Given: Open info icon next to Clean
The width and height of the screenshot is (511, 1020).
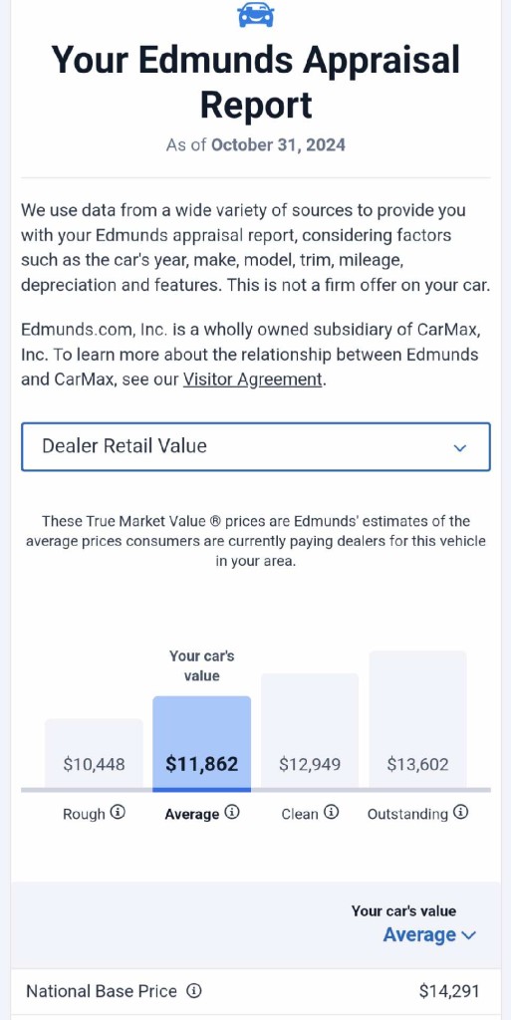Looking at the screenshot, I should click(x=332, y=813).
